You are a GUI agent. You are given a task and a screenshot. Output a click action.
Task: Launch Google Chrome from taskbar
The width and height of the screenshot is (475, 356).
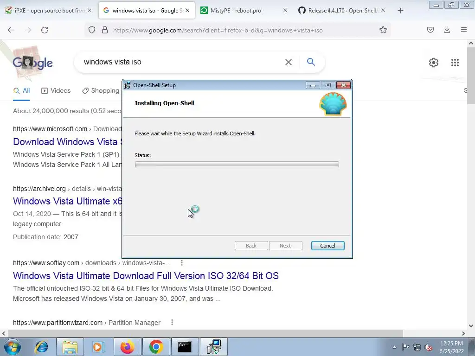tap(156, 347)
